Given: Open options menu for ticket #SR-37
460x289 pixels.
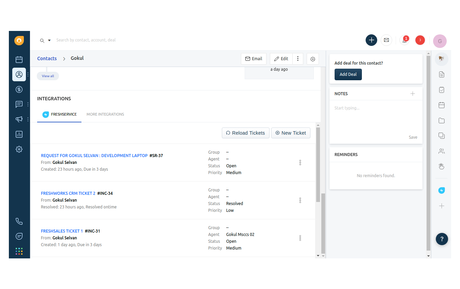Looking at the screenshot, I should (300, 163).
